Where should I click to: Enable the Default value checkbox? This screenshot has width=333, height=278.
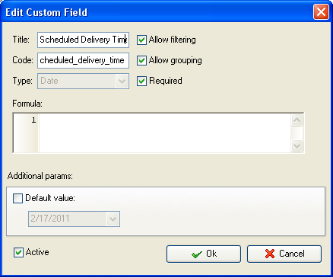pyautogui.click(x=17, y=198)
